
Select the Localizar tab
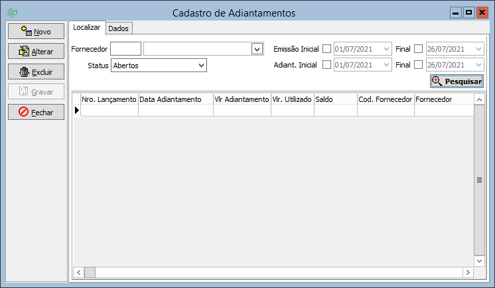pos(87,28)
